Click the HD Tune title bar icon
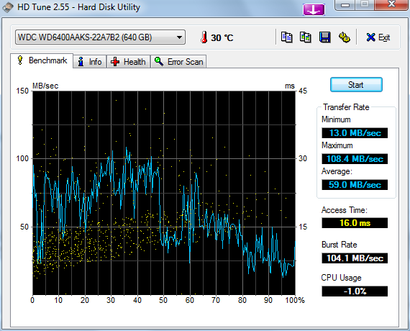This screenshot has height=331, width=410. pos(8,7)
